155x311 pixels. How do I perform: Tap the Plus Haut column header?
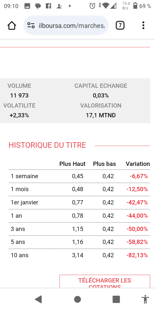tap(72, 164)
